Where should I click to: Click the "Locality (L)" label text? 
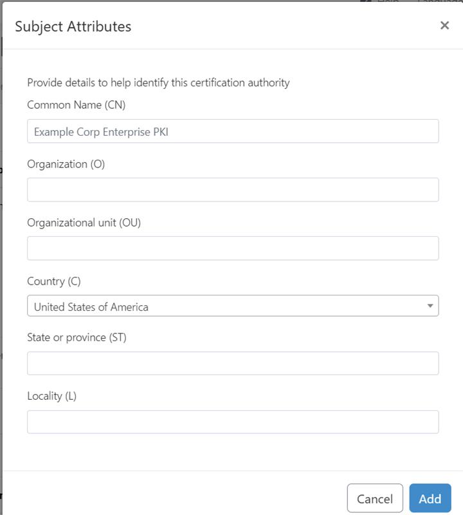point(52,396)
